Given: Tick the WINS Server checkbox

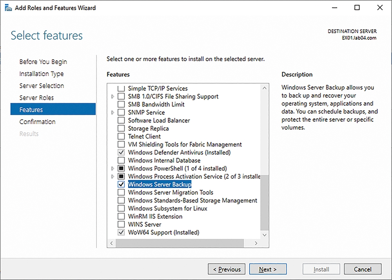Looking at the screenshot, I should tap(121, 224).
